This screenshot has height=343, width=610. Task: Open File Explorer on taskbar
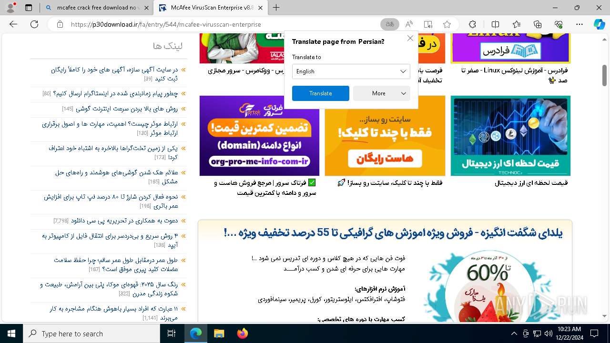(219, 333)
